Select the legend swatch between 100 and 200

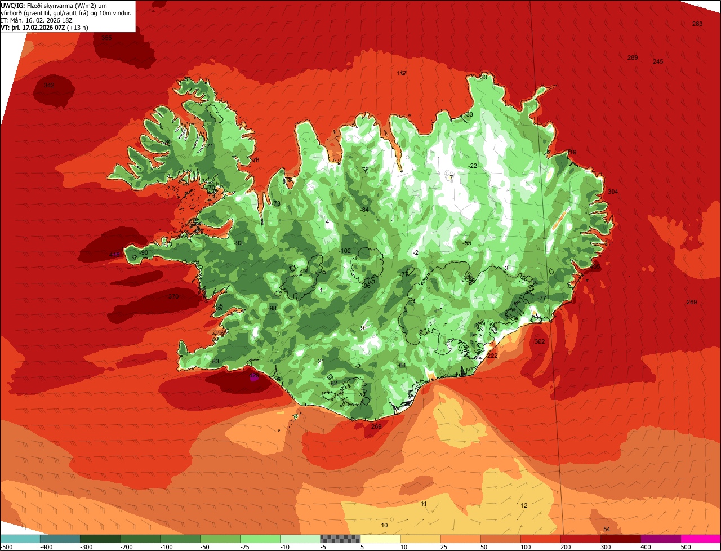pyautogui.click(x=540, y=539)
